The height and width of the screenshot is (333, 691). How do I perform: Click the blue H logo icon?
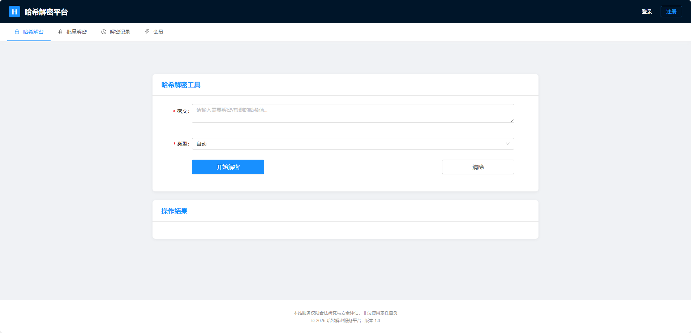14,12
